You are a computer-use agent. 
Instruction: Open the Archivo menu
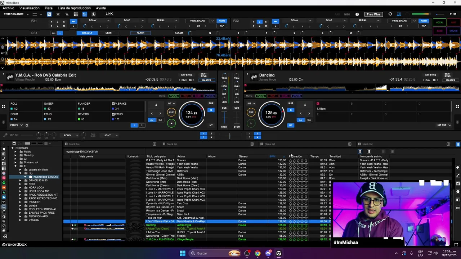pyautogui.click(x=8, y=8)
